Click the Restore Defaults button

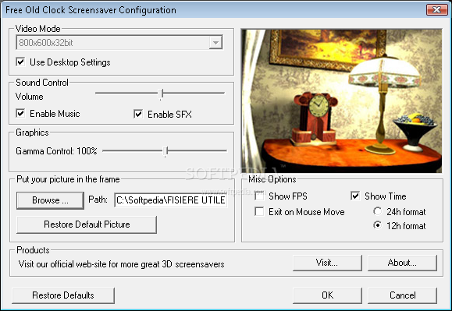pyautogui.click(x=63, y=295)
